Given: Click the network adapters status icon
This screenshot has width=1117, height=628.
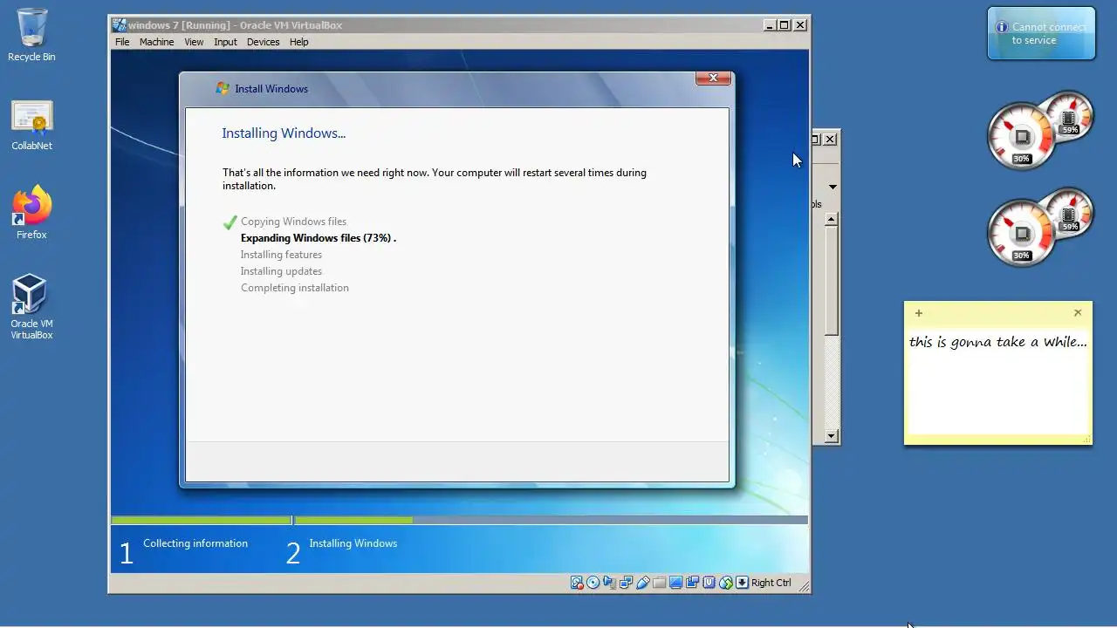Looking at the screenshot, I should tap(626, 583).
